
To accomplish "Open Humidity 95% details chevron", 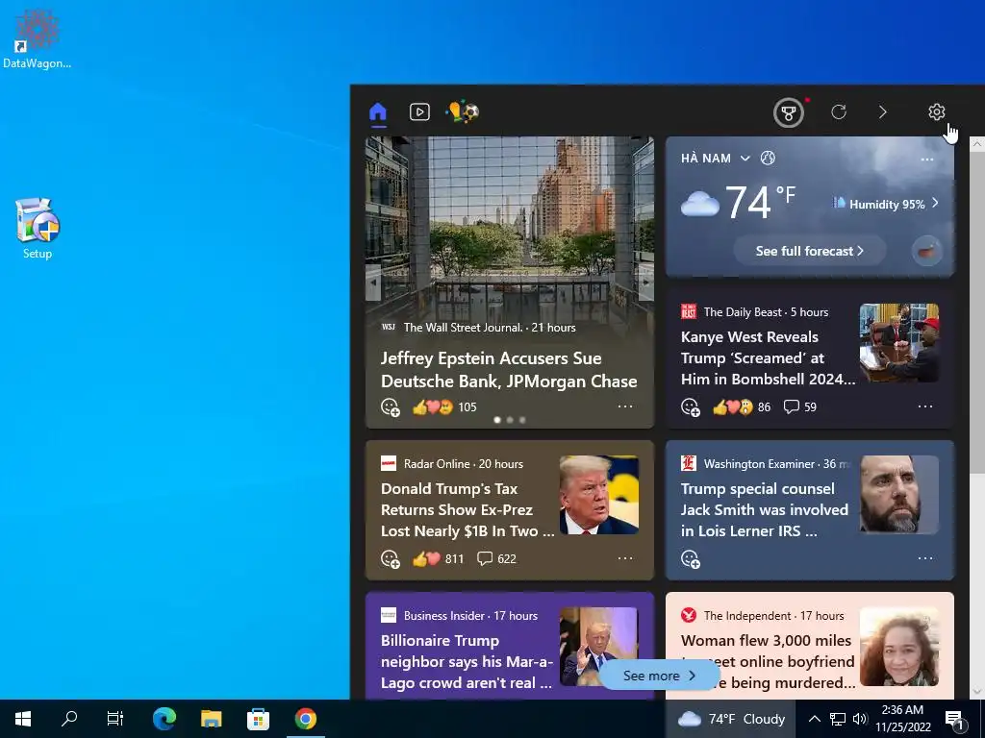I will pyautogui.click(x=935, y=204).
